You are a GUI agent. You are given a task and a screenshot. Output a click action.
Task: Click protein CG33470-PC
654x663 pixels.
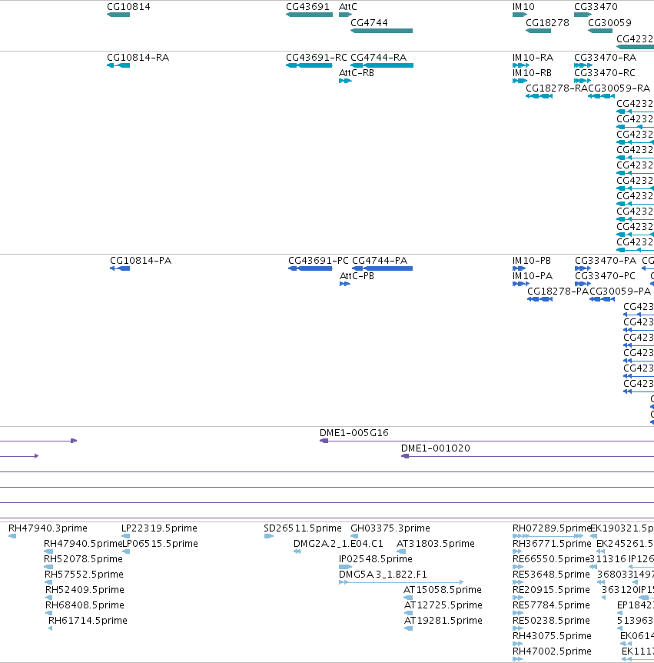583,284
